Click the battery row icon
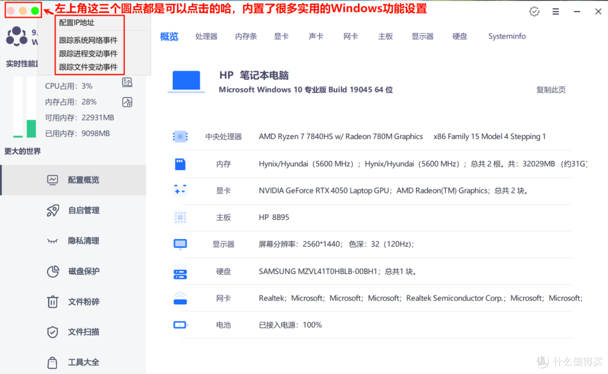The image size is (608, 374). click(180, 325)
